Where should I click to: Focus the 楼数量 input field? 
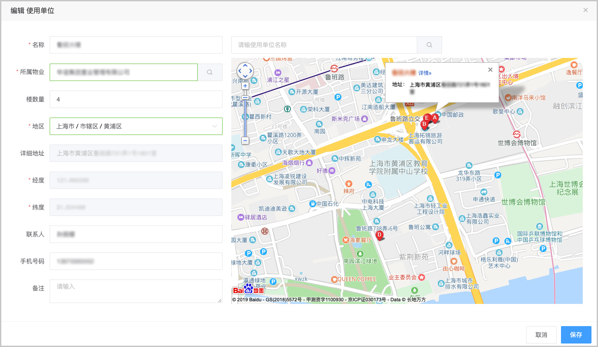[136, 99]
